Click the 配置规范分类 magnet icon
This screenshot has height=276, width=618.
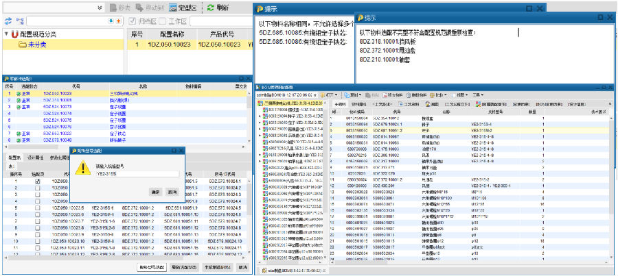click(15, 34)
